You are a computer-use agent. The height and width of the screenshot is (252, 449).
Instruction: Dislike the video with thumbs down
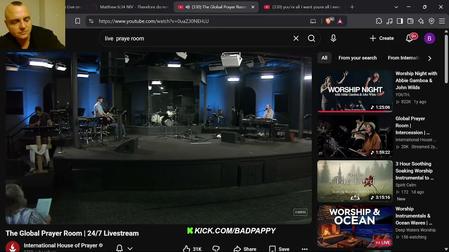pos(216,249)
